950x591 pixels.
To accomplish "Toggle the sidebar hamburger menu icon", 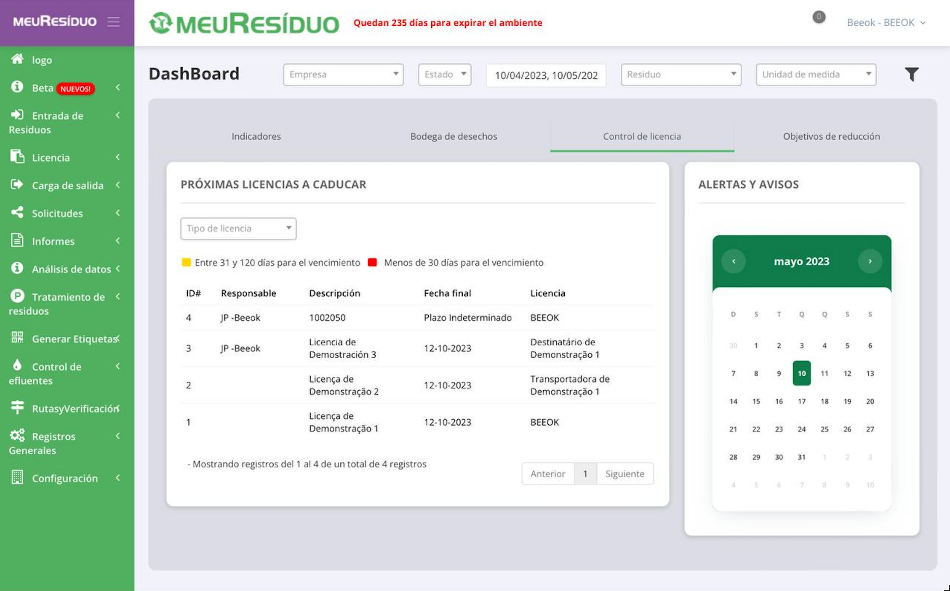I will pos(113,21).
